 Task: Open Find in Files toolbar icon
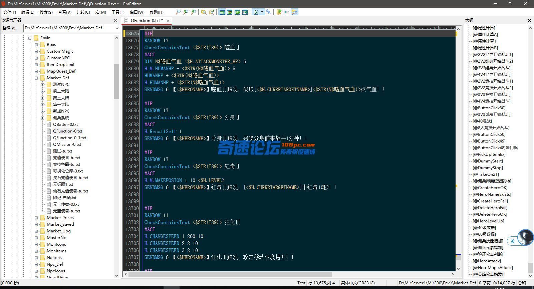[204, 12]
